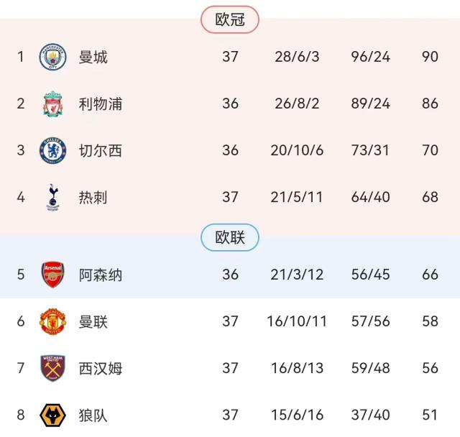Image resolution: width=460 pixels, height=437 pixels.
Task: Open team name 阿森纳
Action: point(101,275)
